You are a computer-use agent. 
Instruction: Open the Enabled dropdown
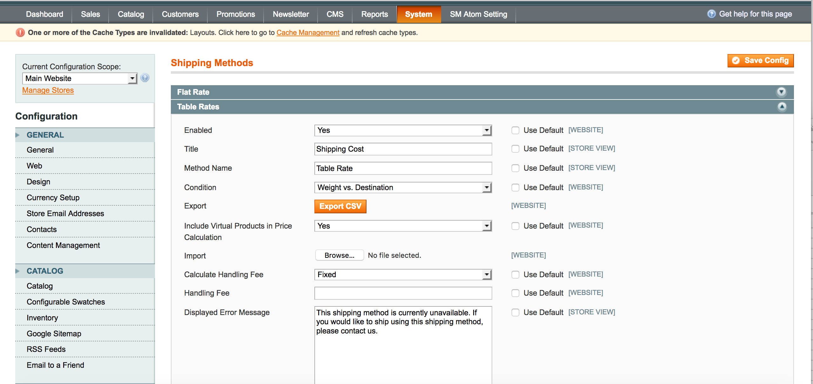403,130
